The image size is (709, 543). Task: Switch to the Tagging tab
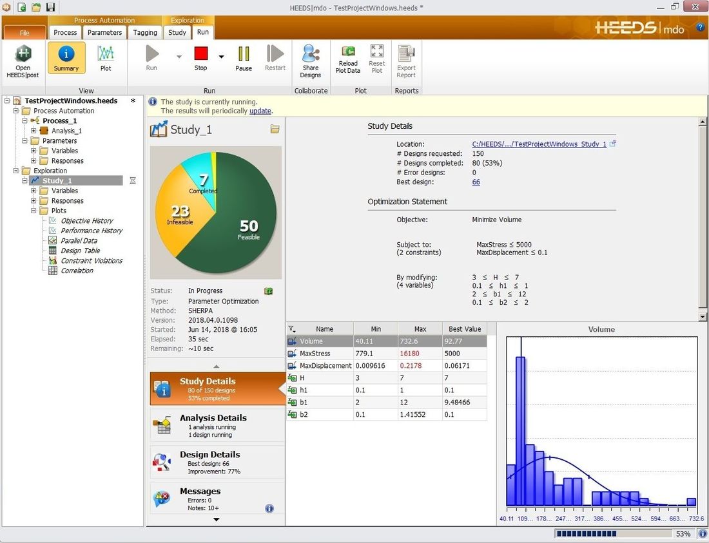tap(145, 32)
